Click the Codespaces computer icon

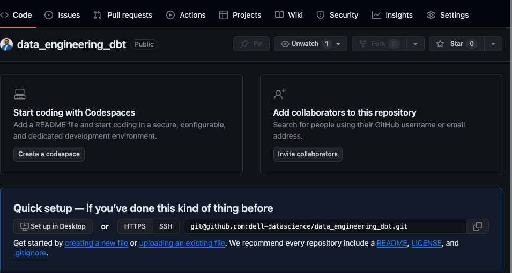click(20, 94)
